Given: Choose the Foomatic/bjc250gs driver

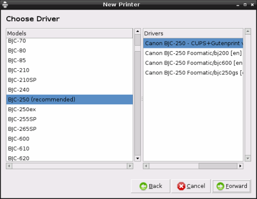Looking at the screenshot, I should 193,73.
